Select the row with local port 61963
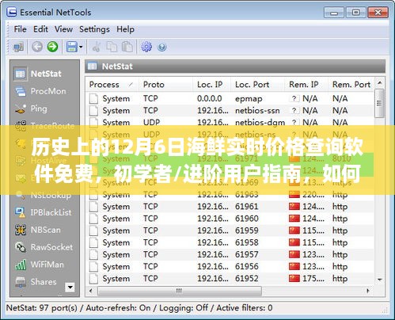Screen dimensions: 395x320 tap(230, 195)
